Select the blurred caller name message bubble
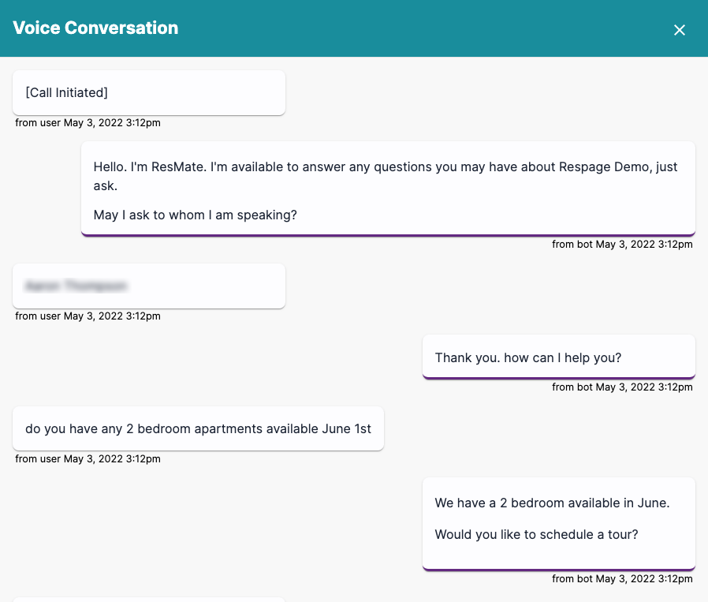 coord(148,286)
